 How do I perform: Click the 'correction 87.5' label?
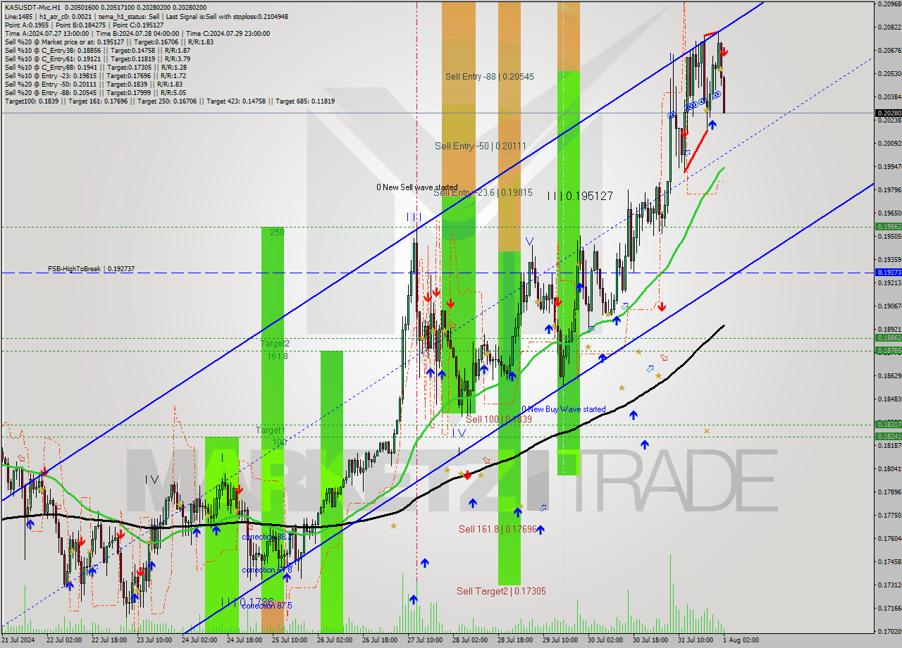click(267, 606)
